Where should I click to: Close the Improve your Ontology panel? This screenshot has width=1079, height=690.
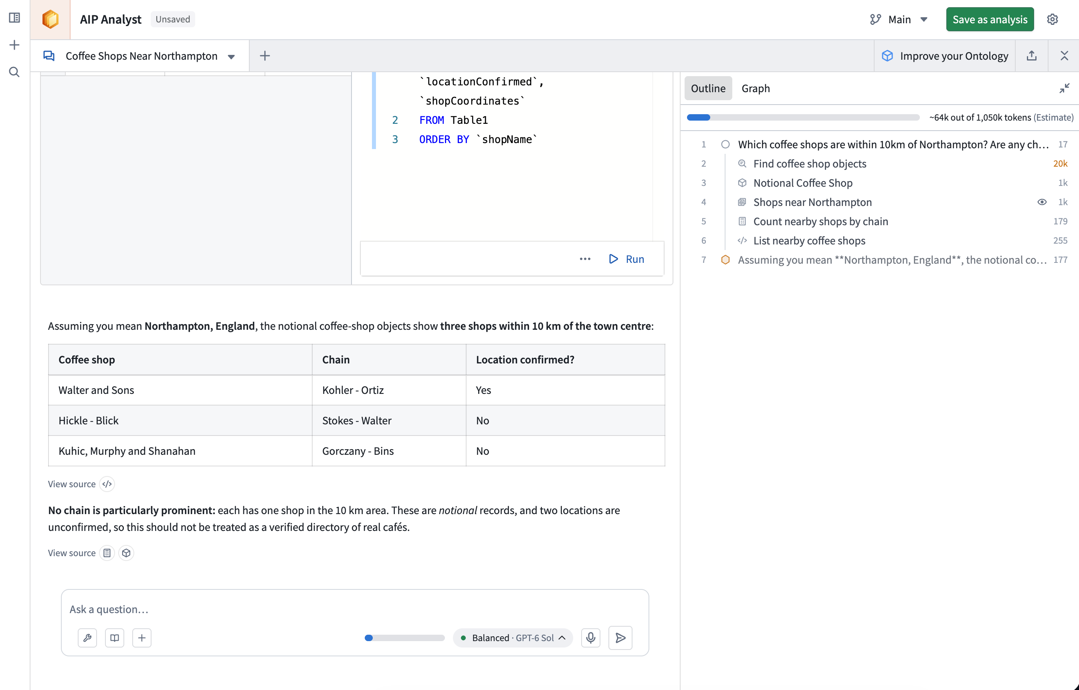(x=1064, y=56)
